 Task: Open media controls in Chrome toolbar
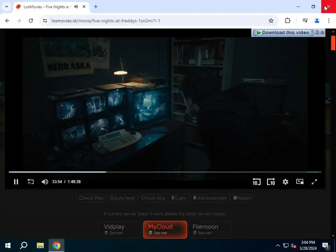pos(305,21)
